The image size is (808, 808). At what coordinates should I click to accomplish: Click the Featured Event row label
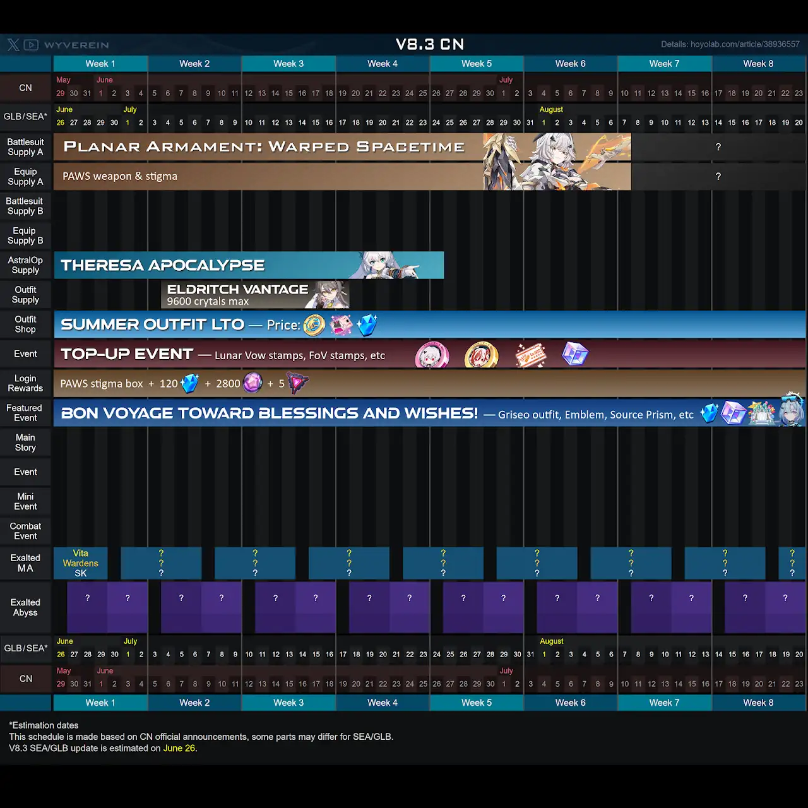tap(25, 413)
